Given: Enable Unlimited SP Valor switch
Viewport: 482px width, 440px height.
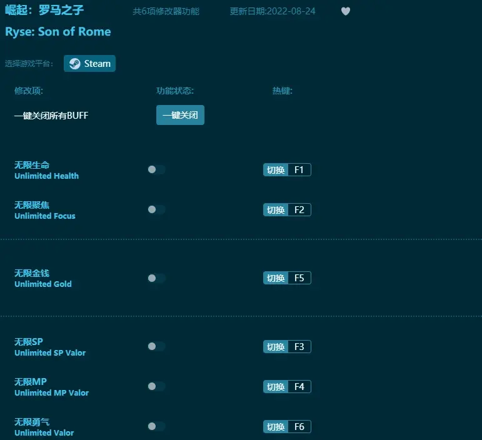Looking at the screenshot, I should tap(156, 346).
